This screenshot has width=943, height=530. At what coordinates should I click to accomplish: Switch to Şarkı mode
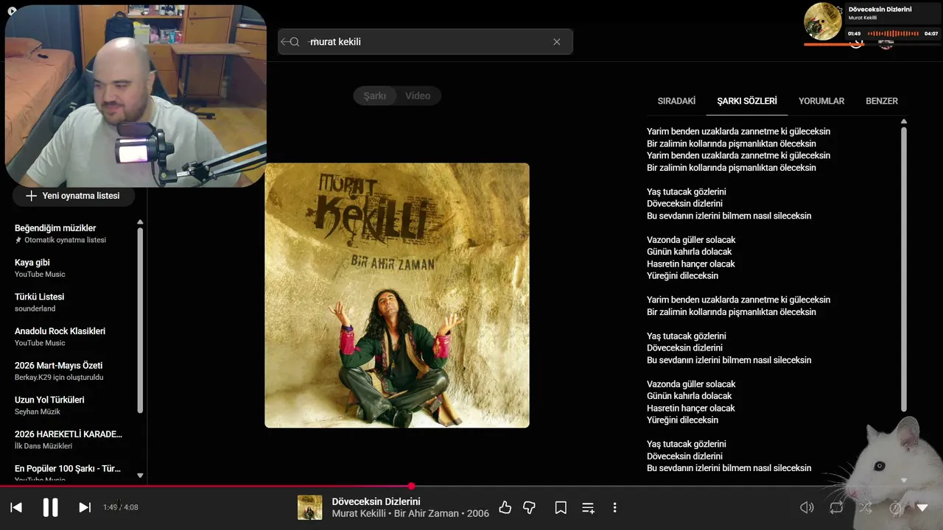coord(374,96)
